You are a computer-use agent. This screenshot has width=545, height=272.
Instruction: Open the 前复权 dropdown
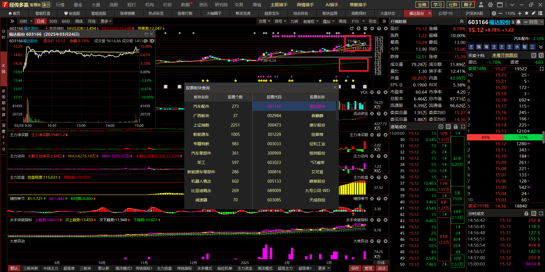(311, 21)
